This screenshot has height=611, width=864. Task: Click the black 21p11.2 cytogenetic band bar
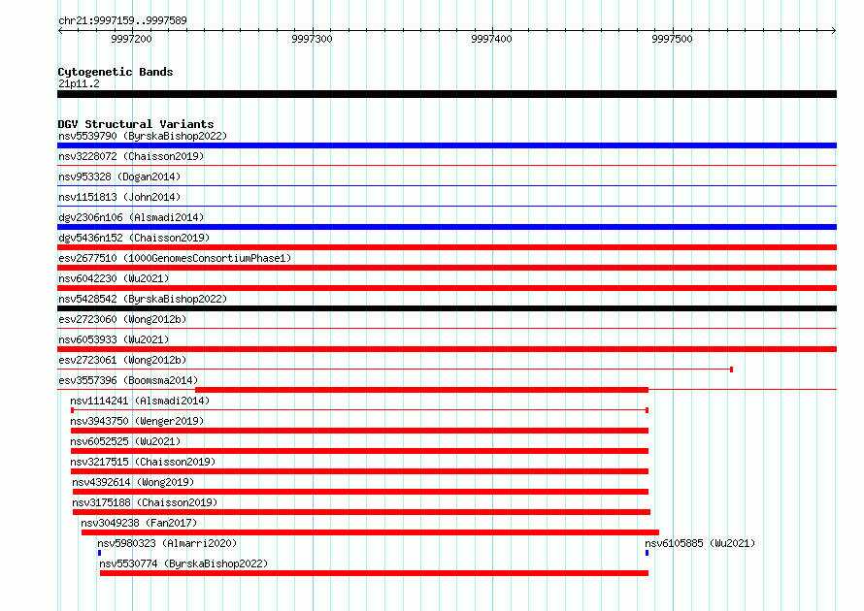pos(447,94)
